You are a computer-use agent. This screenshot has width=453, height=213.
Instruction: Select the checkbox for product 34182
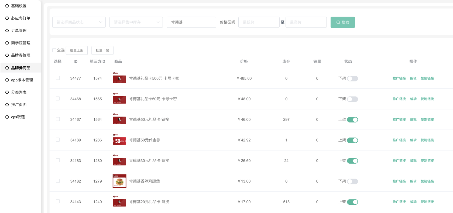click(58, 181)
